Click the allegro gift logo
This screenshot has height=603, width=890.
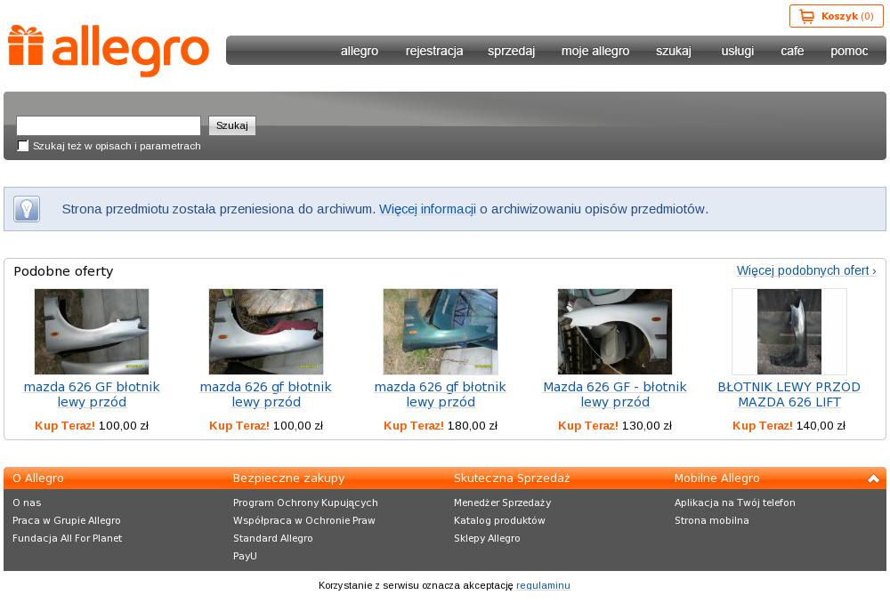click(109, 50)
